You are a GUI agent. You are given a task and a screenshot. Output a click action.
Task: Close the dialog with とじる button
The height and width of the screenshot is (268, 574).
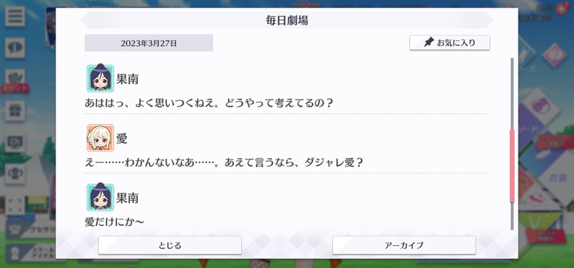point(170,245)
